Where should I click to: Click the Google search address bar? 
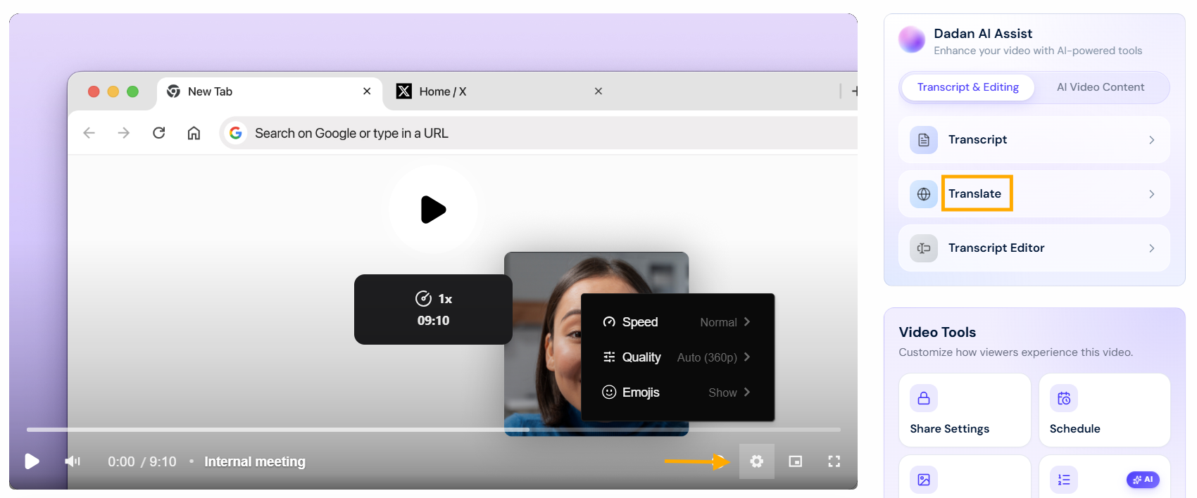(539, 133)
